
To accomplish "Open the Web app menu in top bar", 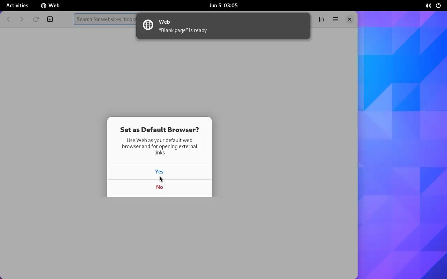I will [x=50, y=6].
